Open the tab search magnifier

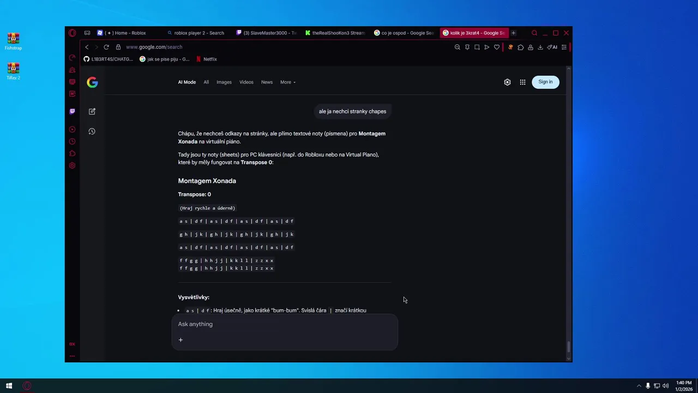(x=534, y=33)
